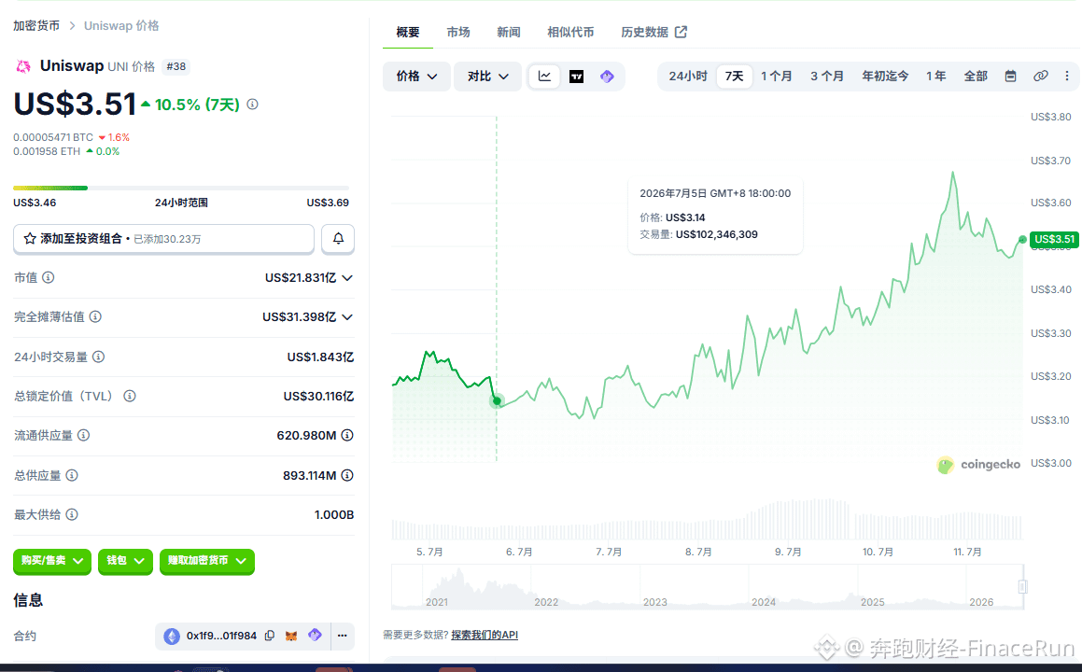Screen dimensions: 1082x672
Task: Copy the contract address 0x1f9...01f984
Action: tap(270, 636)
